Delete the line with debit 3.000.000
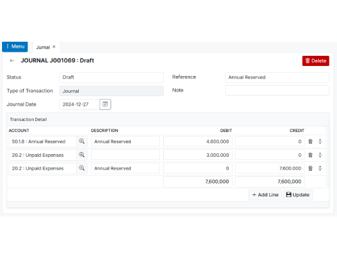Viewport: 337px width, 259px height. pyautogui.click(x=311, y=155)
